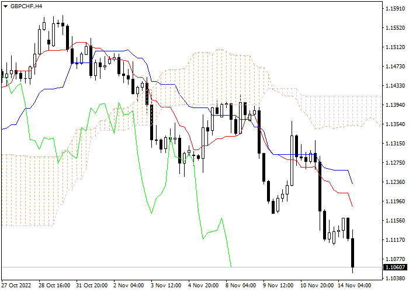
Task: Open the chart dropdown triangle beside GBPCHF,H4
Action: [5, 6]
